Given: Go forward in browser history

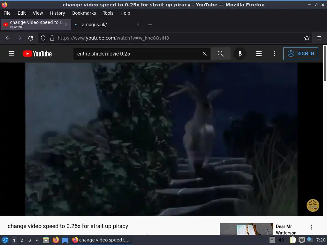Looking at the screenshot, I should [19, 38].
